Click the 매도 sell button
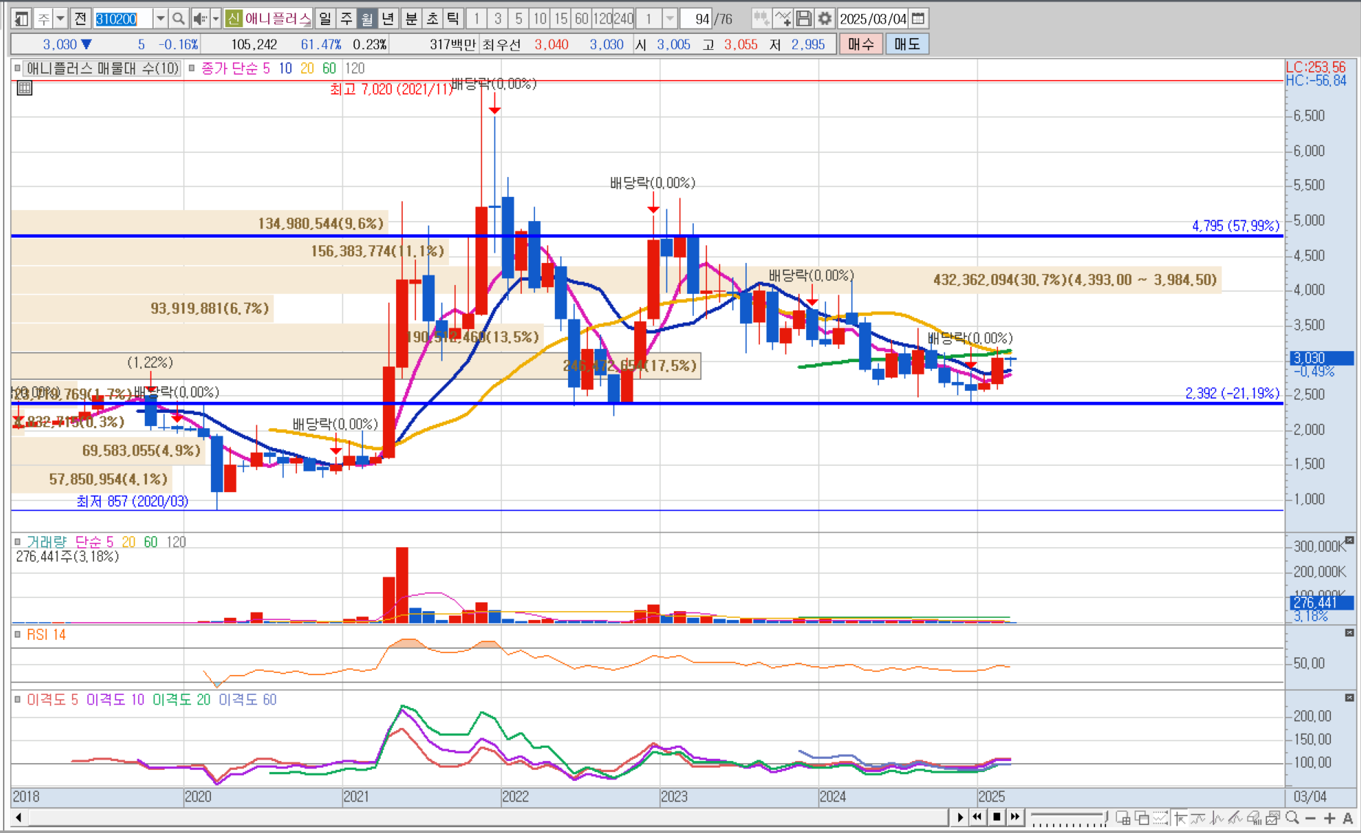 (x=907, y=44)
